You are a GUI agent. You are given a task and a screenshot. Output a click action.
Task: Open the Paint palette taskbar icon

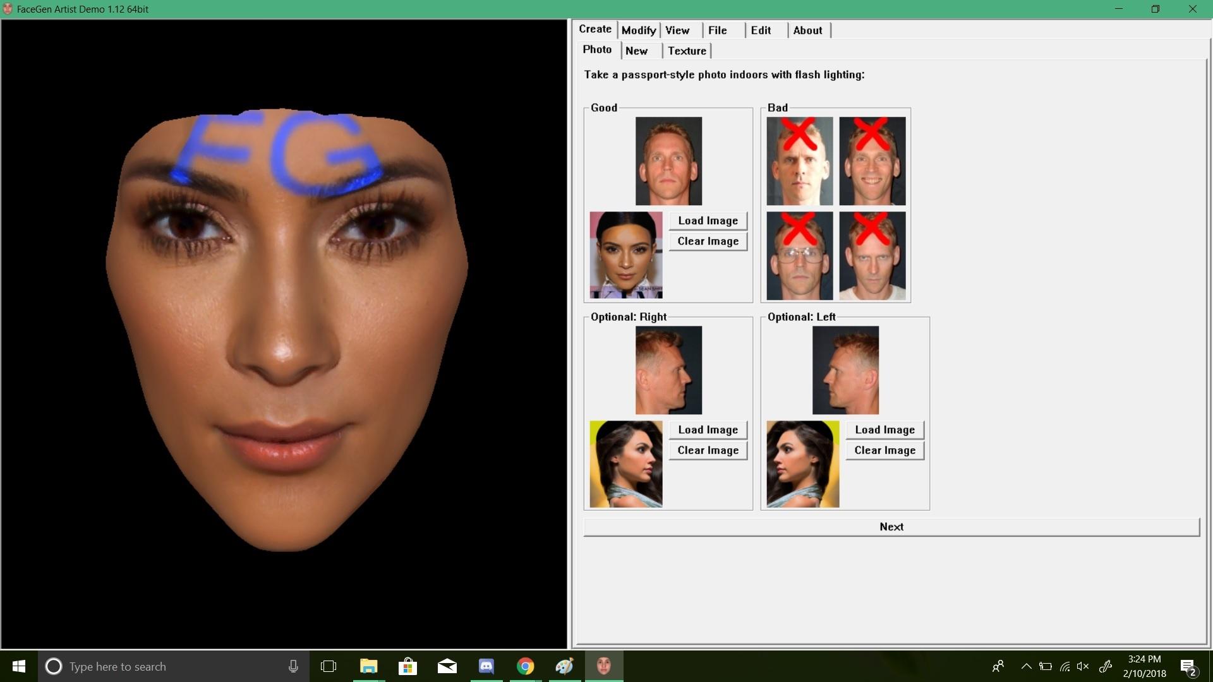coord(564,666)
